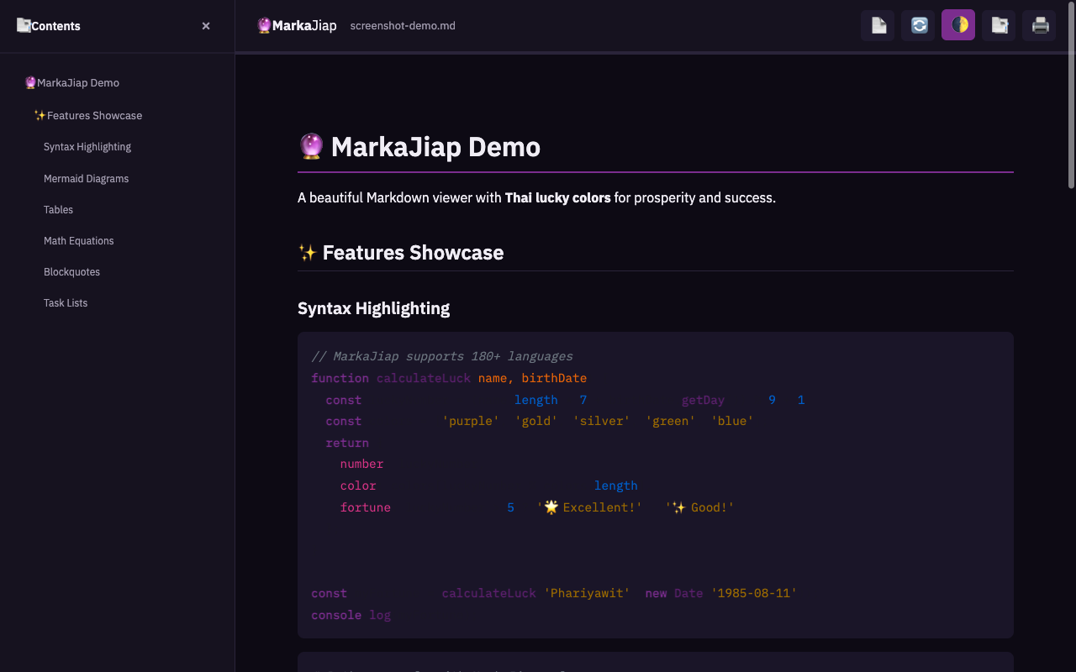Click the blank page file icon in toolbar
The height and width of the screenshot is (672, 1076).
point(878,25)
